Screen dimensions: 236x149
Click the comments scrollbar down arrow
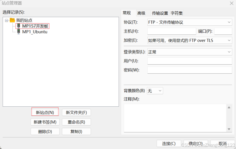pos(229,129)
